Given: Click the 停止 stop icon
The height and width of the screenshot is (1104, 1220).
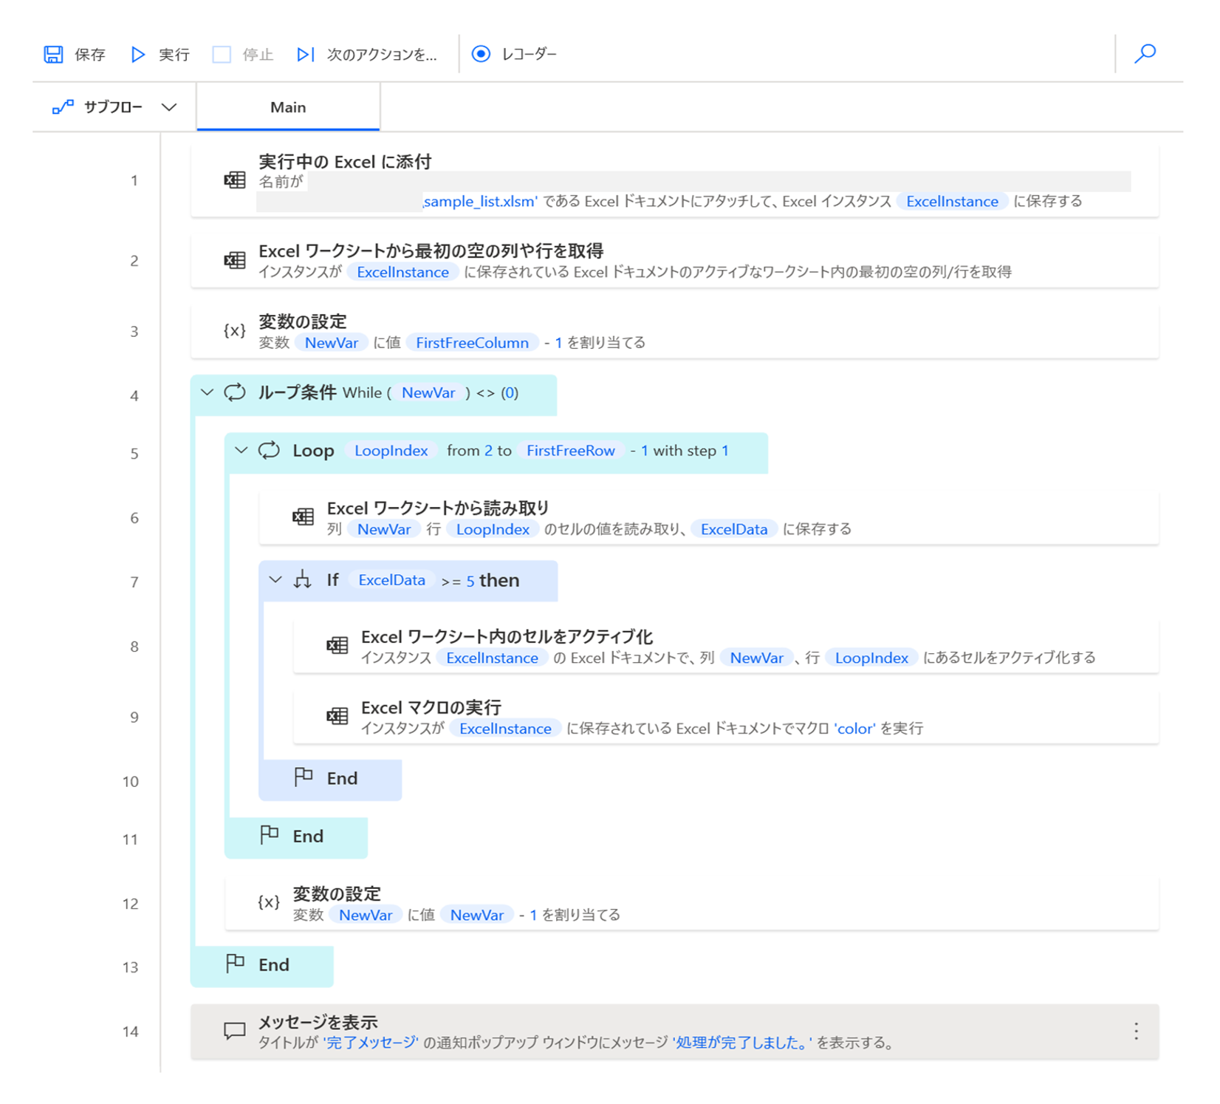Looking at the screenshot, I should (221, 54).
